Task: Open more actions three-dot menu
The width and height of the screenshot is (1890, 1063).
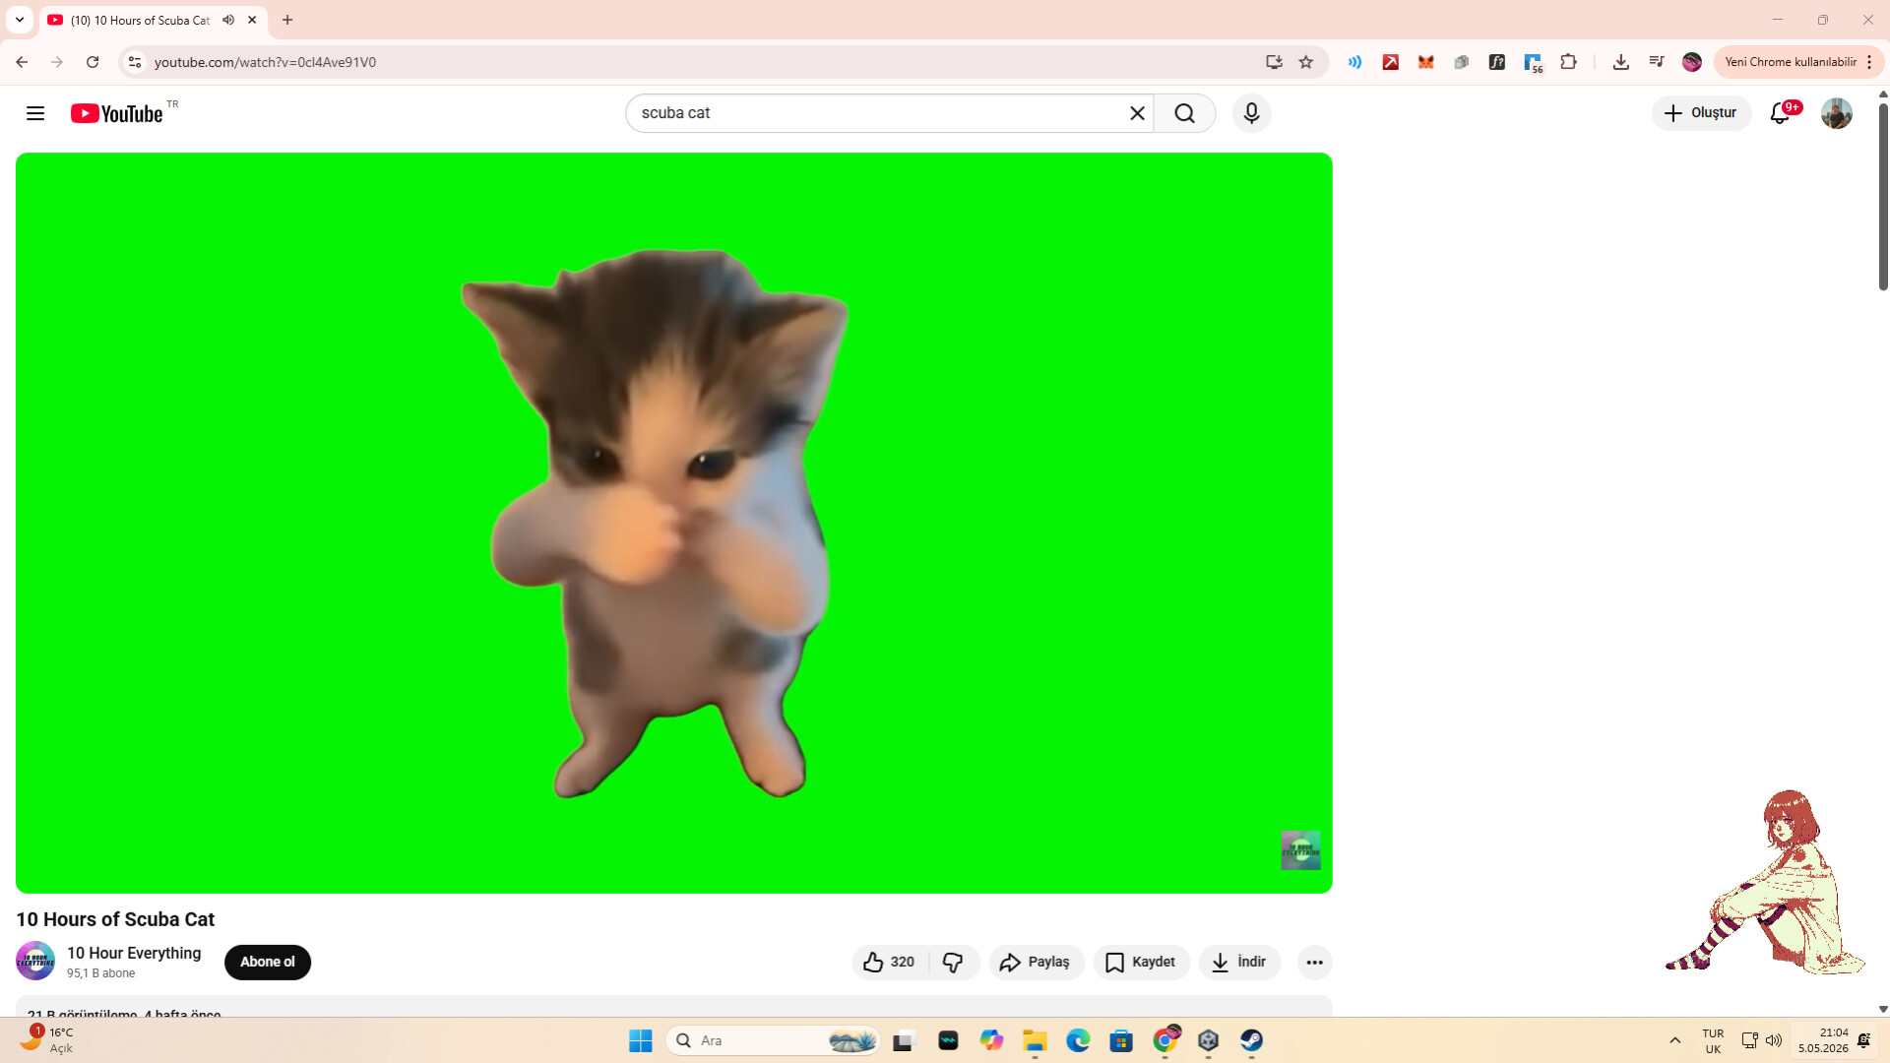Action: point(1314,962)
